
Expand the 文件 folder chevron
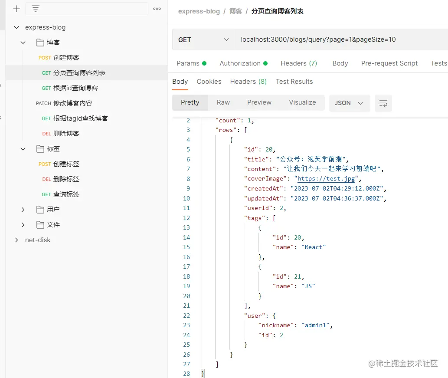pos(23,225)
